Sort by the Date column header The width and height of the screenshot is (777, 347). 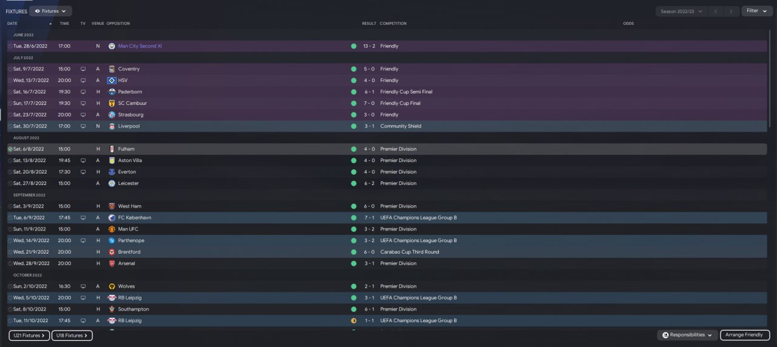12,24
